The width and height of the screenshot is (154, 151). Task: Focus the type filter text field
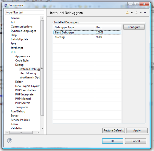tap(25, 13)
